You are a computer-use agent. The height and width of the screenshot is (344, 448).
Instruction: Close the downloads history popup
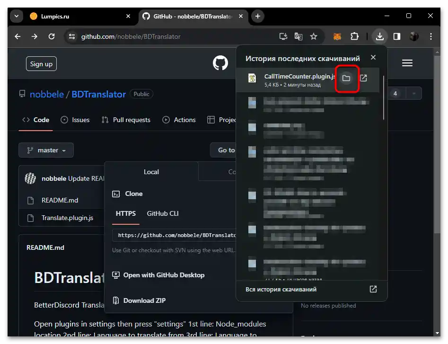coord(373,57)
